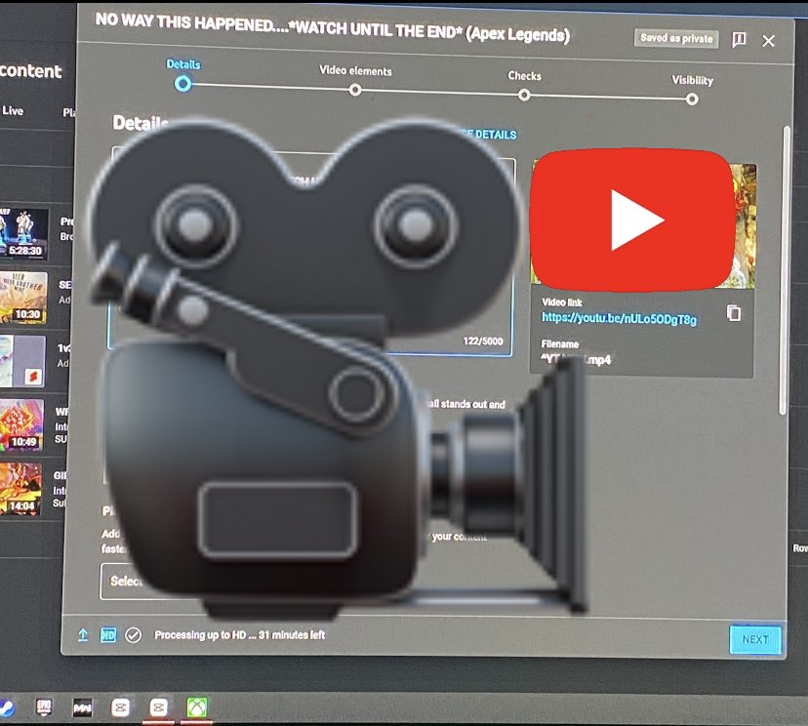Open the 10:49 video thumbnail
The width and height of the screenshot is (808, 726).
(21, 425)
